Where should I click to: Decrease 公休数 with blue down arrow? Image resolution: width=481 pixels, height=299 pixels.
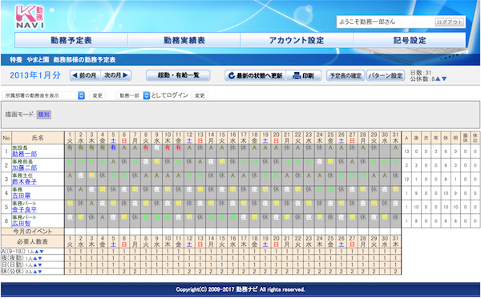point(444,79)
